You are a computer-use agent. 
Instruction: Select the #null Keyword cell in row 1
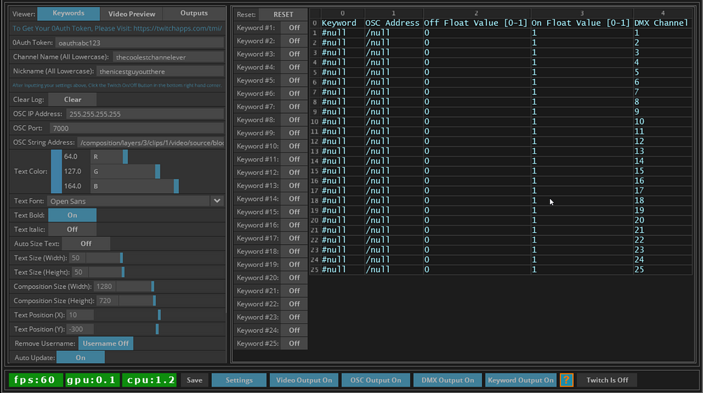[342, 33]
